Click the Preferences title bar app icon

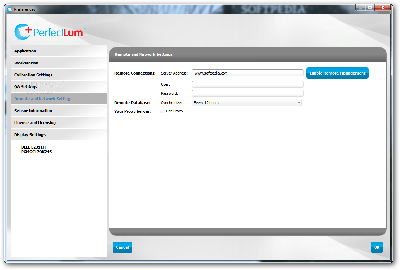click(x=10, y=9)
